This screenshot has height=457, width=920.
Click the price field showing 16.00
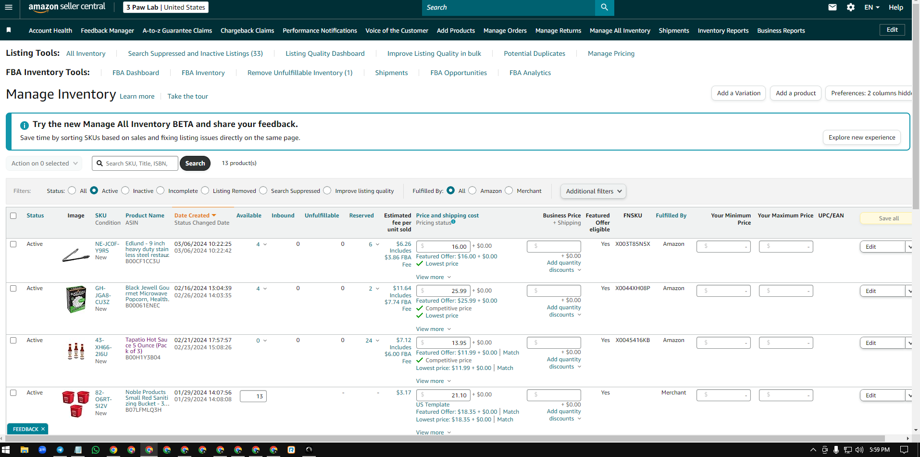click(443, 246)
